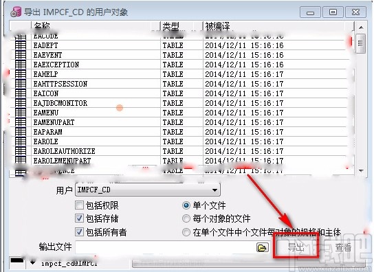Select the EAMENU row name
This screenshot has width=374, height=272.
46,113
